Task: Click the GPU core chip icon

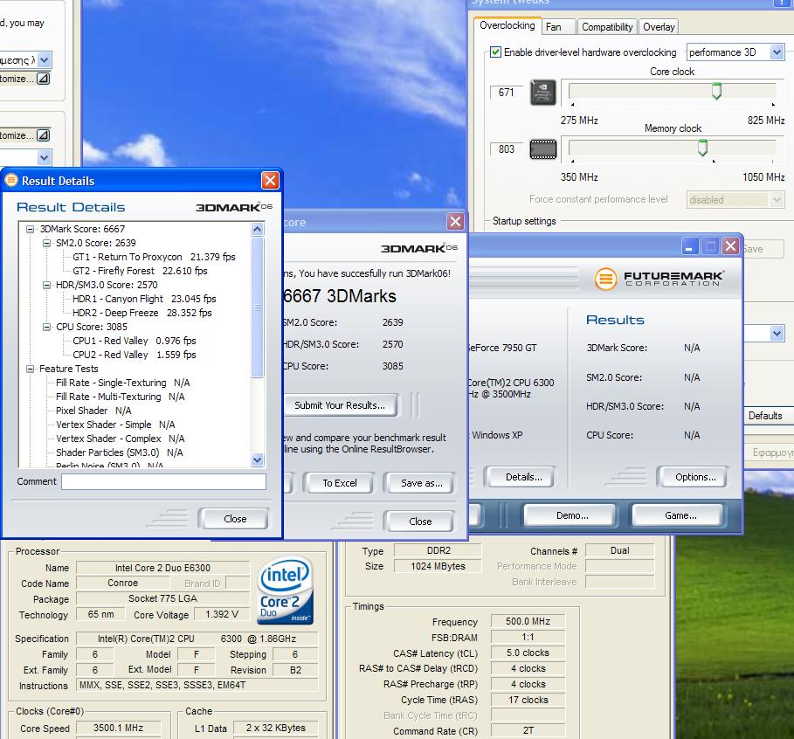Action: point(542,93)
